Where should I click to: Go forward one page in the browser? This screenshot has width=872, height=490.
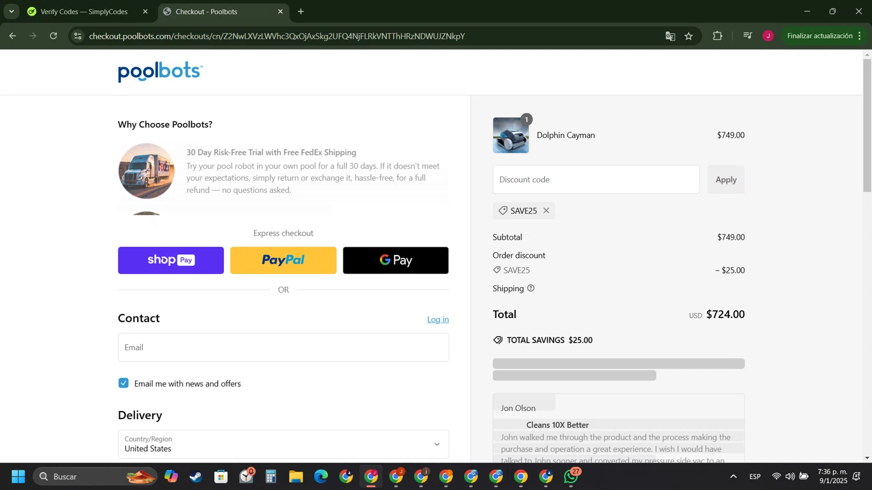click(33, 36)
